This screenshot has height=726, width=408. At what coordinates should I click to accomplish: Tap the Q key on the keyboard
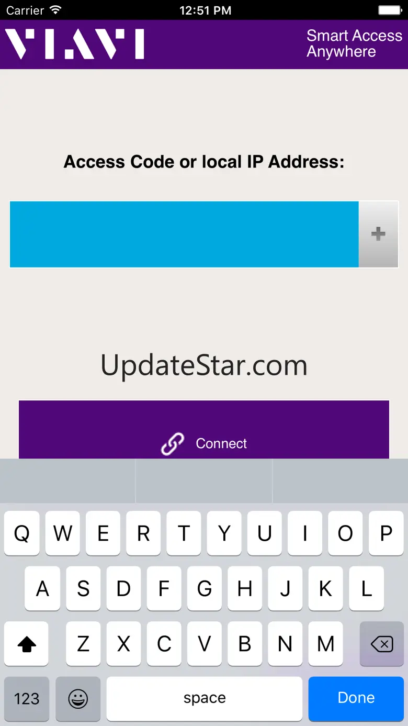click(21, 533)
